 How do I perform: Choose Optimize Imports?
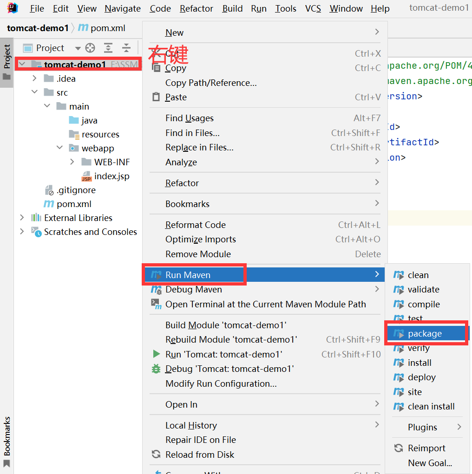[265, 239]
